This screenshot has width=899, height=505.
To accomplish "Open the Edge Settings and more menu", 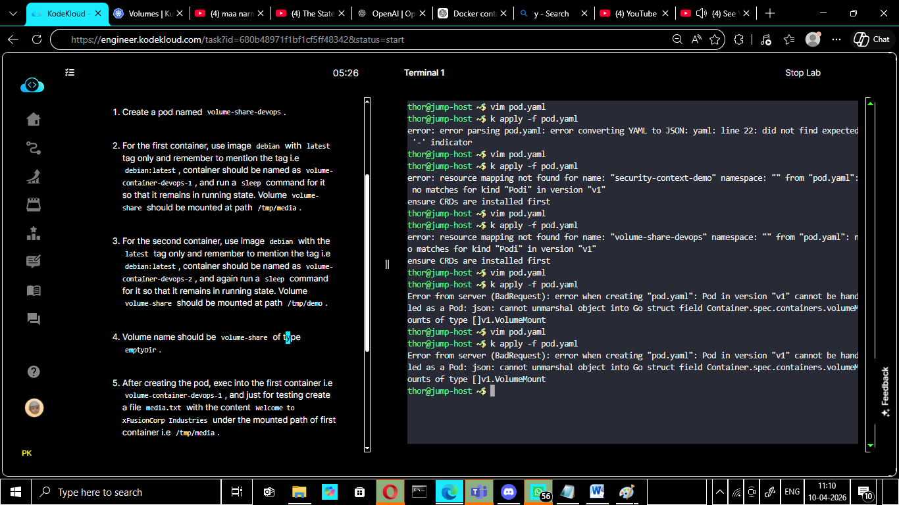I will pos(836,39).
